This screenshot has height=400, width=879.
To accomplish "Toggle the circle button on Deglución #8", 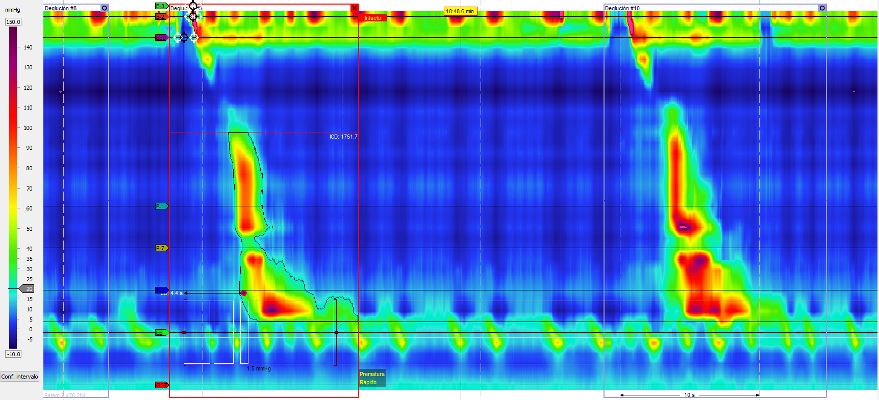I will coord(105,8).
